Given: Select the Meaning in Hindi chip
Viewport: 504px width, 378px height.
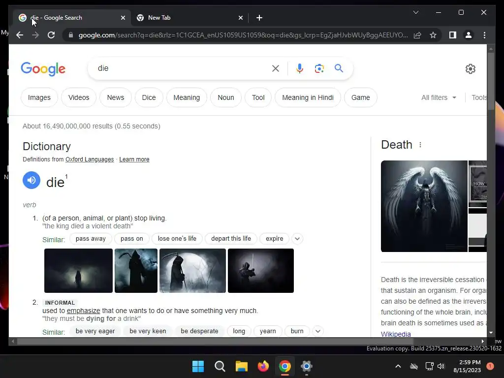Looking at the screenshot, I should [x=308, y=97].
